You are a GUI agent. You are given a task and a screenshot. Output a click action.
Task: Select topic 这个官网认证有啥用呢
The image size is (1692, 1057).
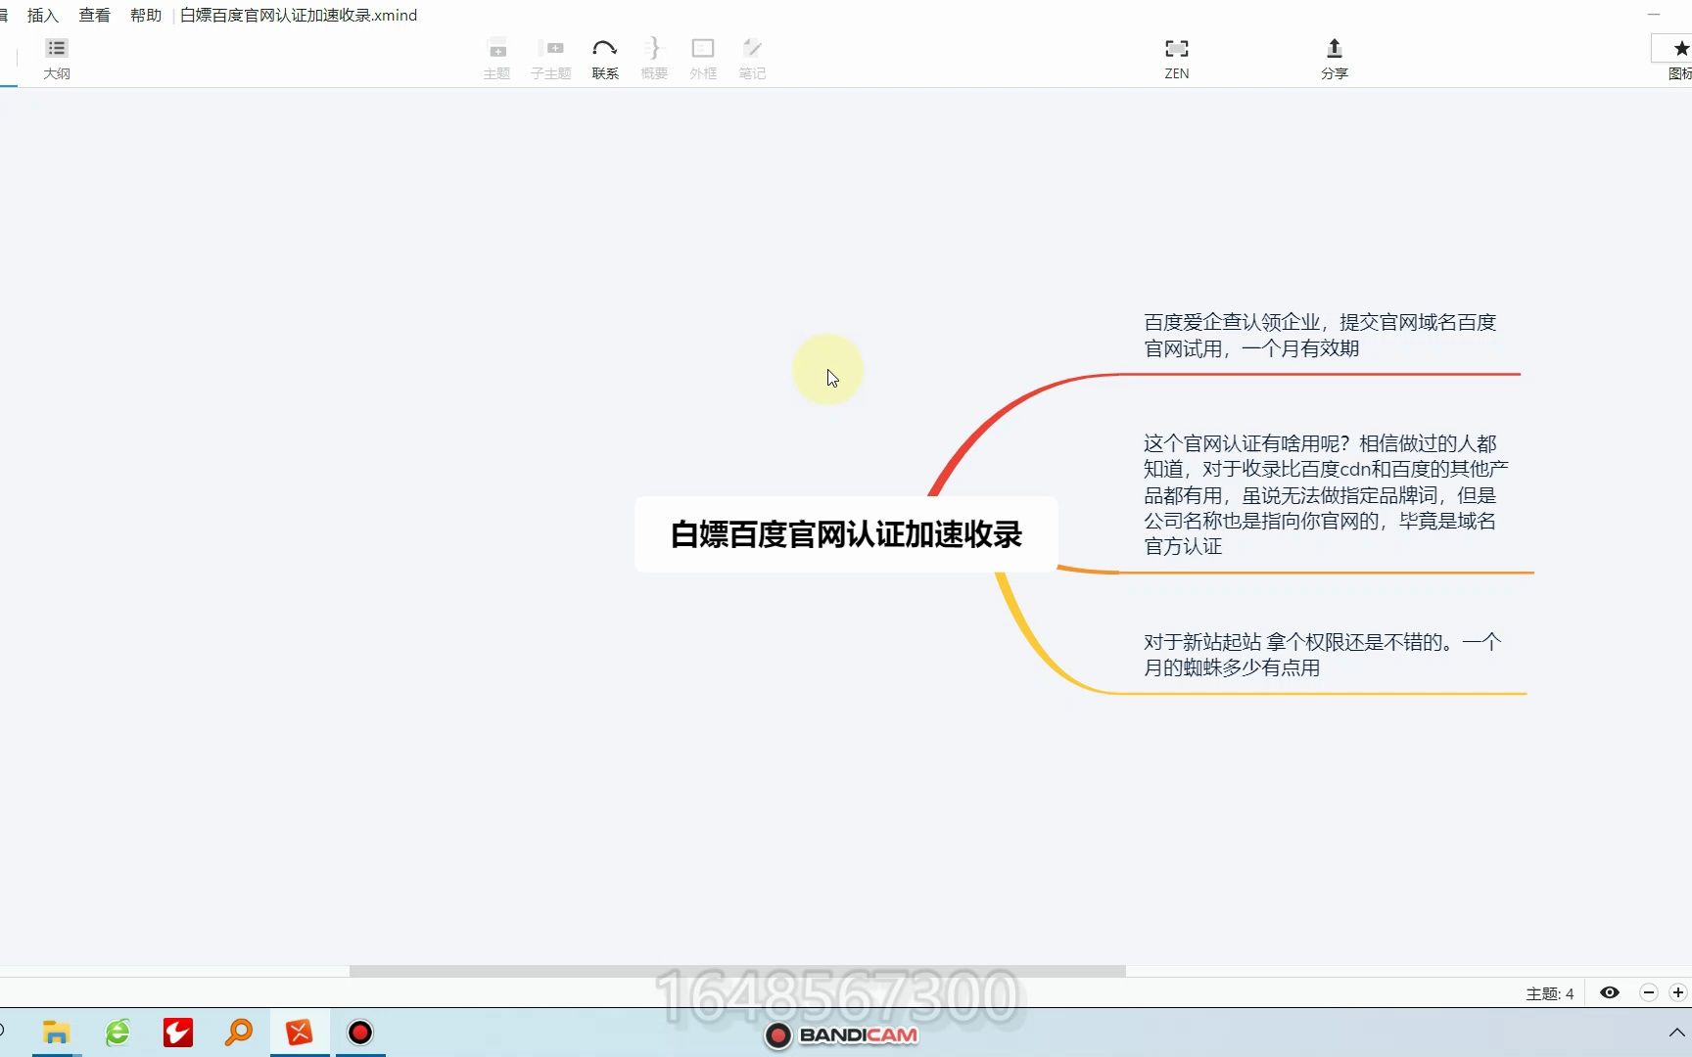(x=1326, y=494)
